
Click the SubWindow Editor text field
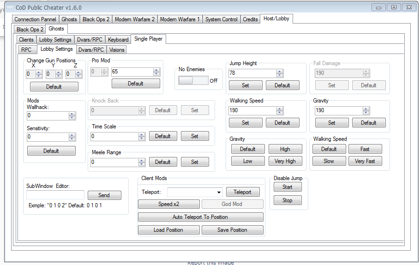click(55, 195)
